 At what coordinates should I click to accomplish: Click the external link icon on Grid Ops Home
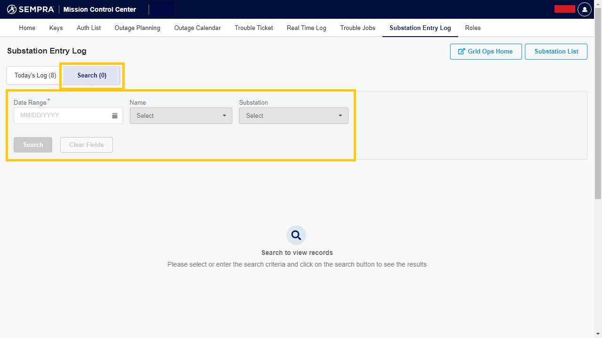click(x=461, y=52)
